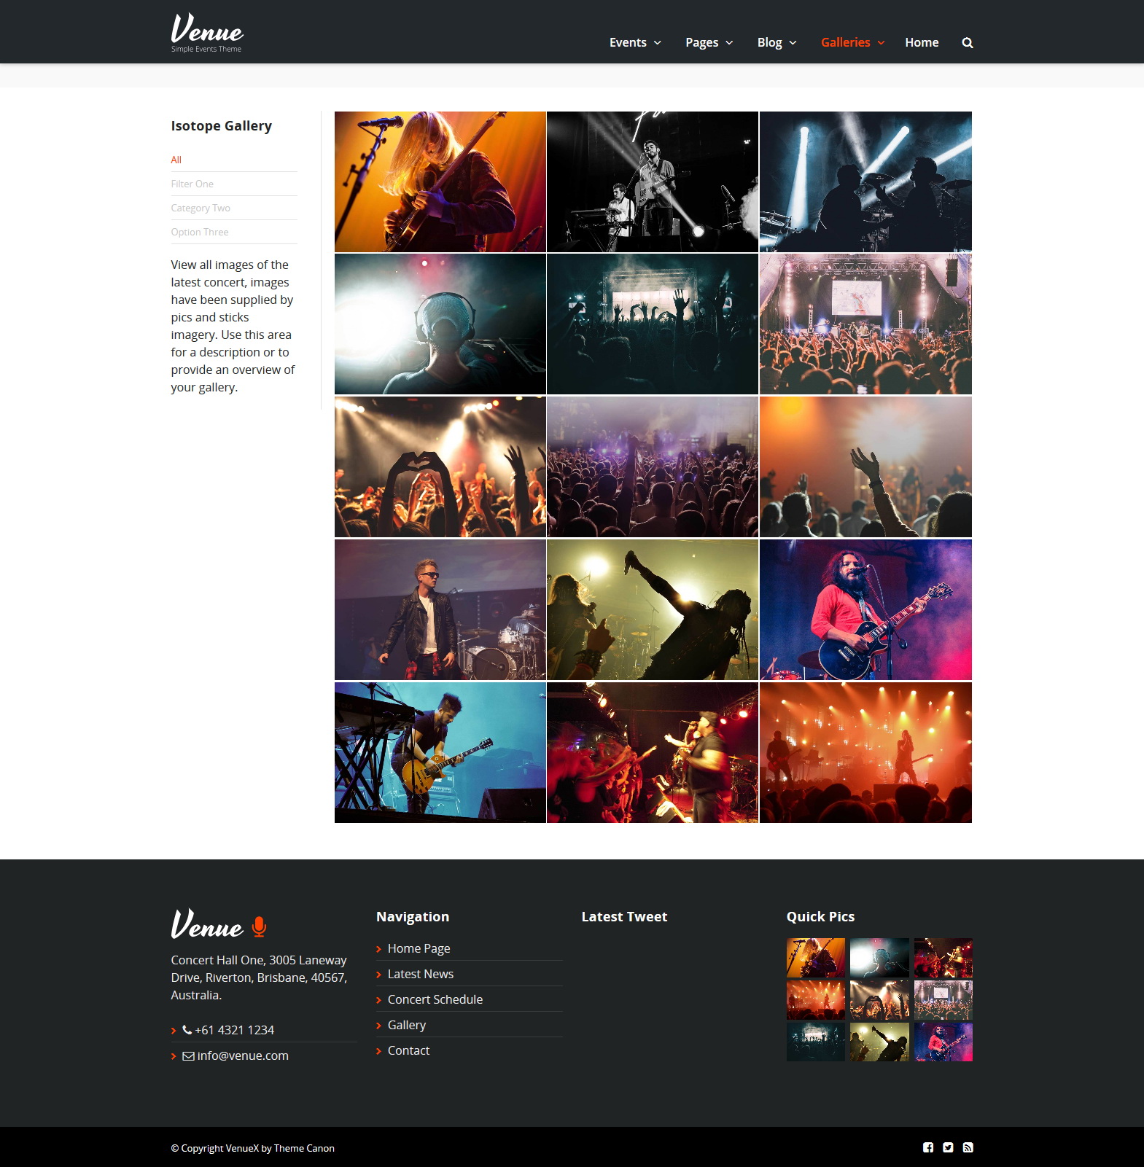Click the arrow icon before Concert Schedule
This screenshot has height=1167, width=1144.
coord(379,1000)
